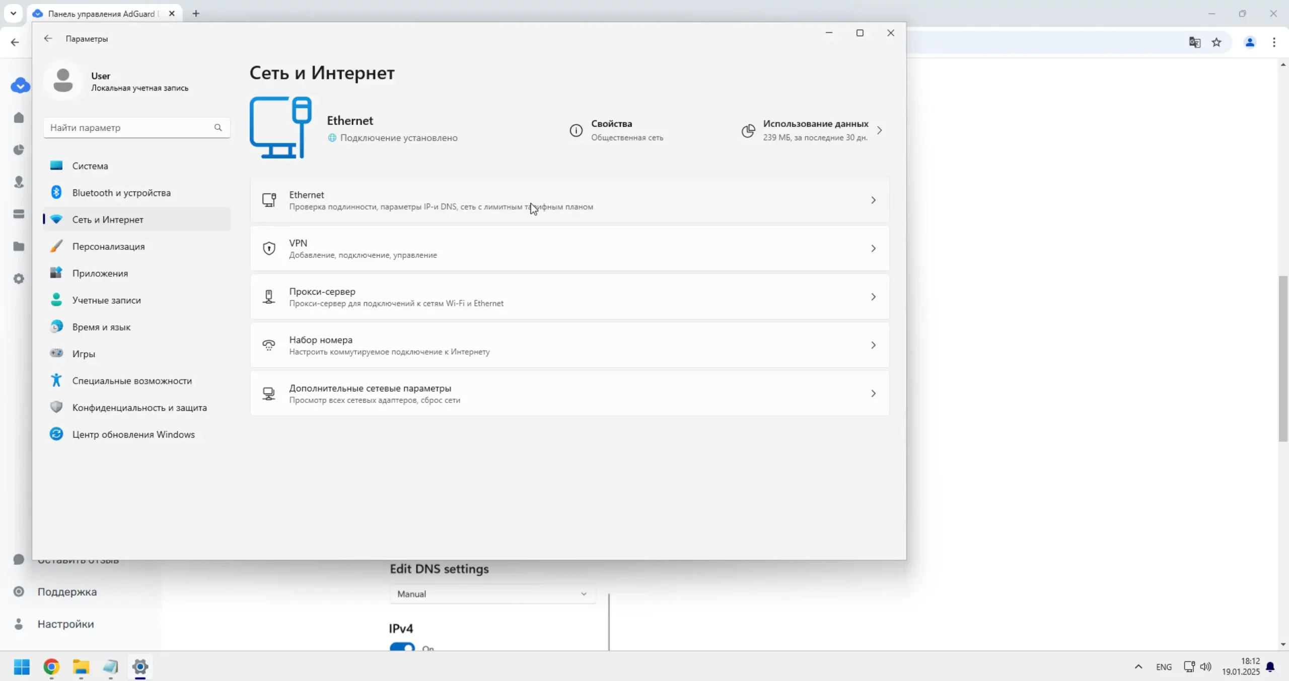The height and width of the screenshot is (681, 1289).
Task: Click the Bluetooth icon in the sidebar
Action: click(x=56, y=192)
